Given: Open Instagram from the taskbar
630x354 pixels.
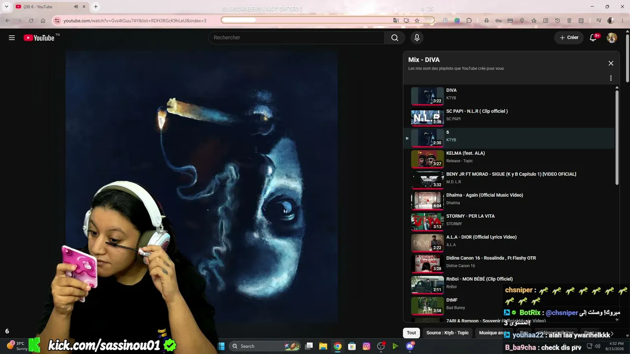Looking at the screenshot, I should (x=366, y=346).
